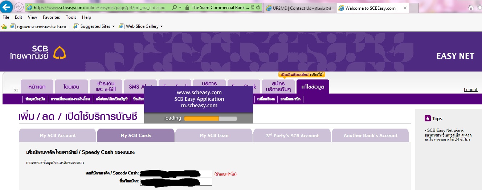Select the ยกเลิกสมาชิก submenu item

[x=290, y=99]
